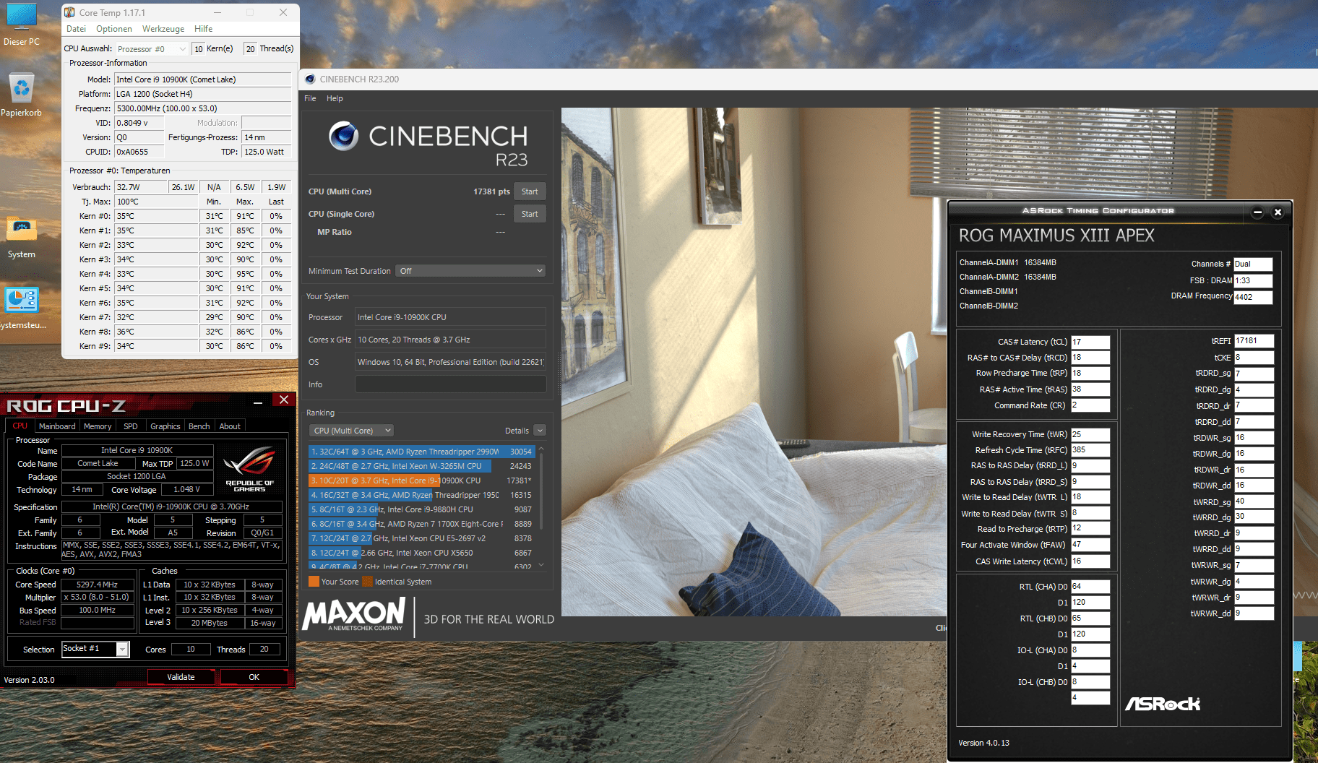Close the Core Temp window
The height and width of the screenshot is (763, 1318).
click(283, 12)
